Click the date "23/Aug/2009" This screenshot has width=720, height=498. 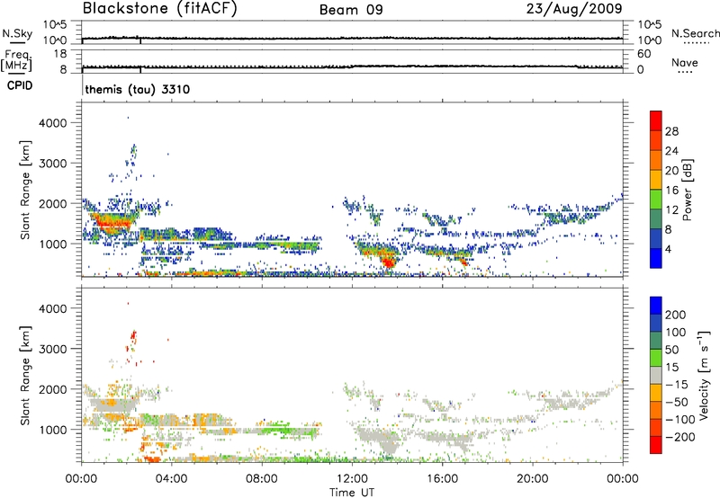574,8
